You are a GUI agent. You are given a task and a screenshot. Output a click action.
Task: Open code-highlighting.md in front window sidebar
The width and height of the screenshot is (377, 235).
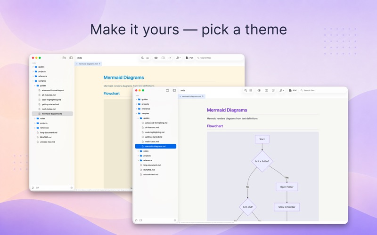[x=156, y=132]
